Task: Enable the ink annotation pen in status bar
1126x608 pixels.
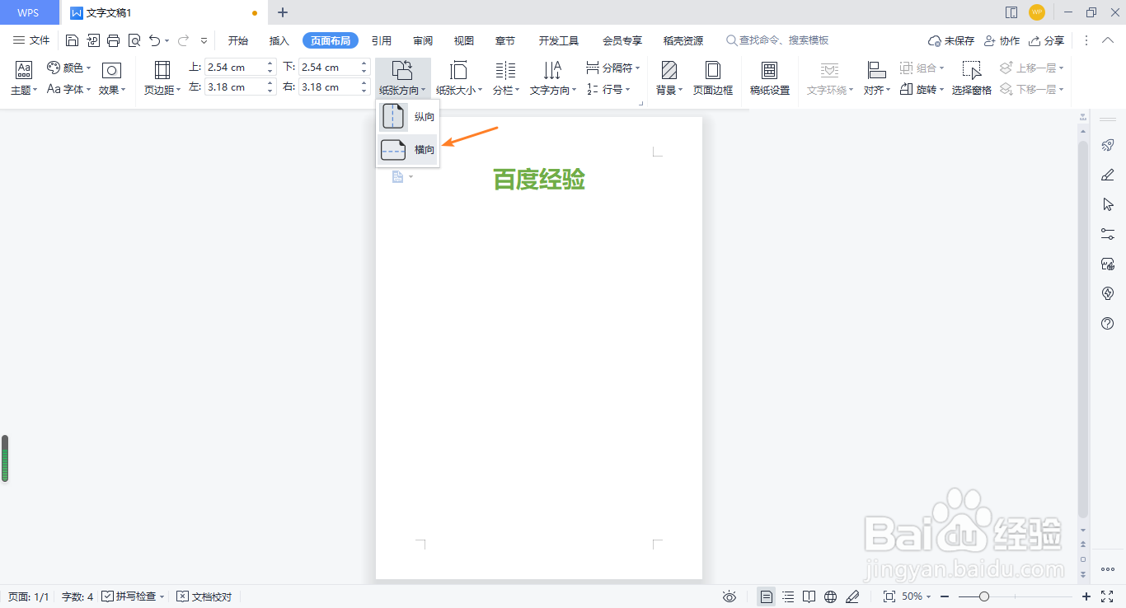Action: point(853,596)
